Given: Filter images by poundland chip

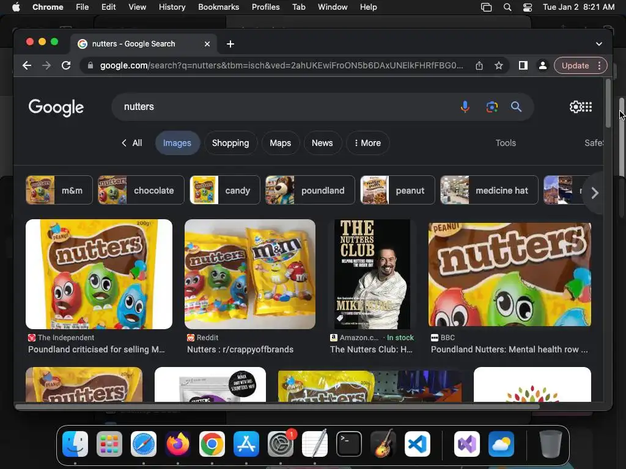Looking at the screenshot, I should [x=310, y=191].
